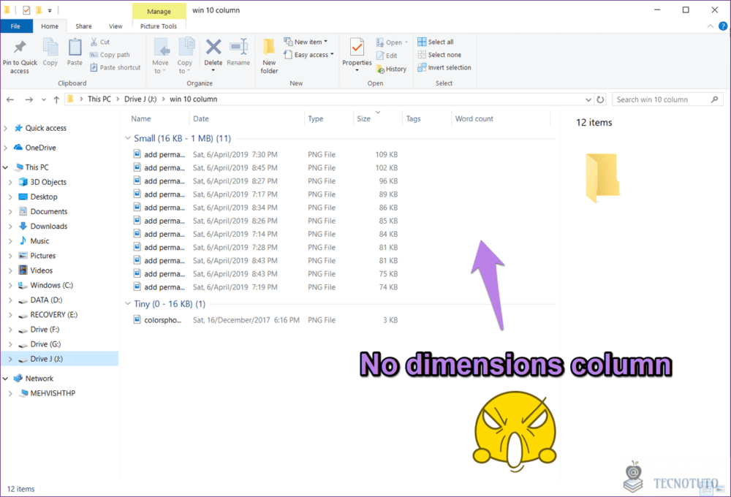Select Downloads in navigation pane
Screen dimensions: 731x497
[48, 226]
